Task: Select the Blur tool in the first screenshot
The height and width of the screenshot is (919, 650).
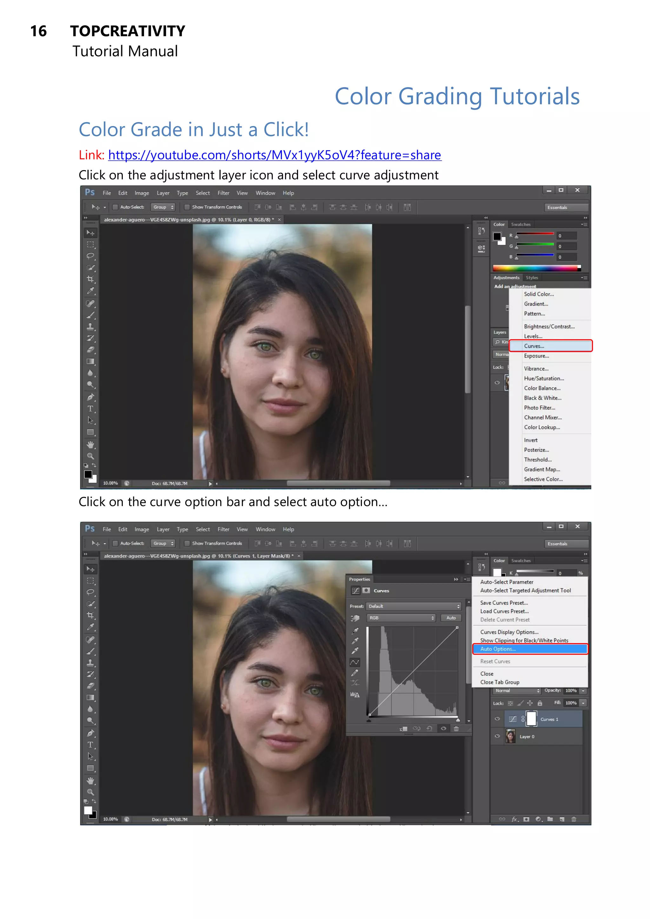Action: point(90,373)
